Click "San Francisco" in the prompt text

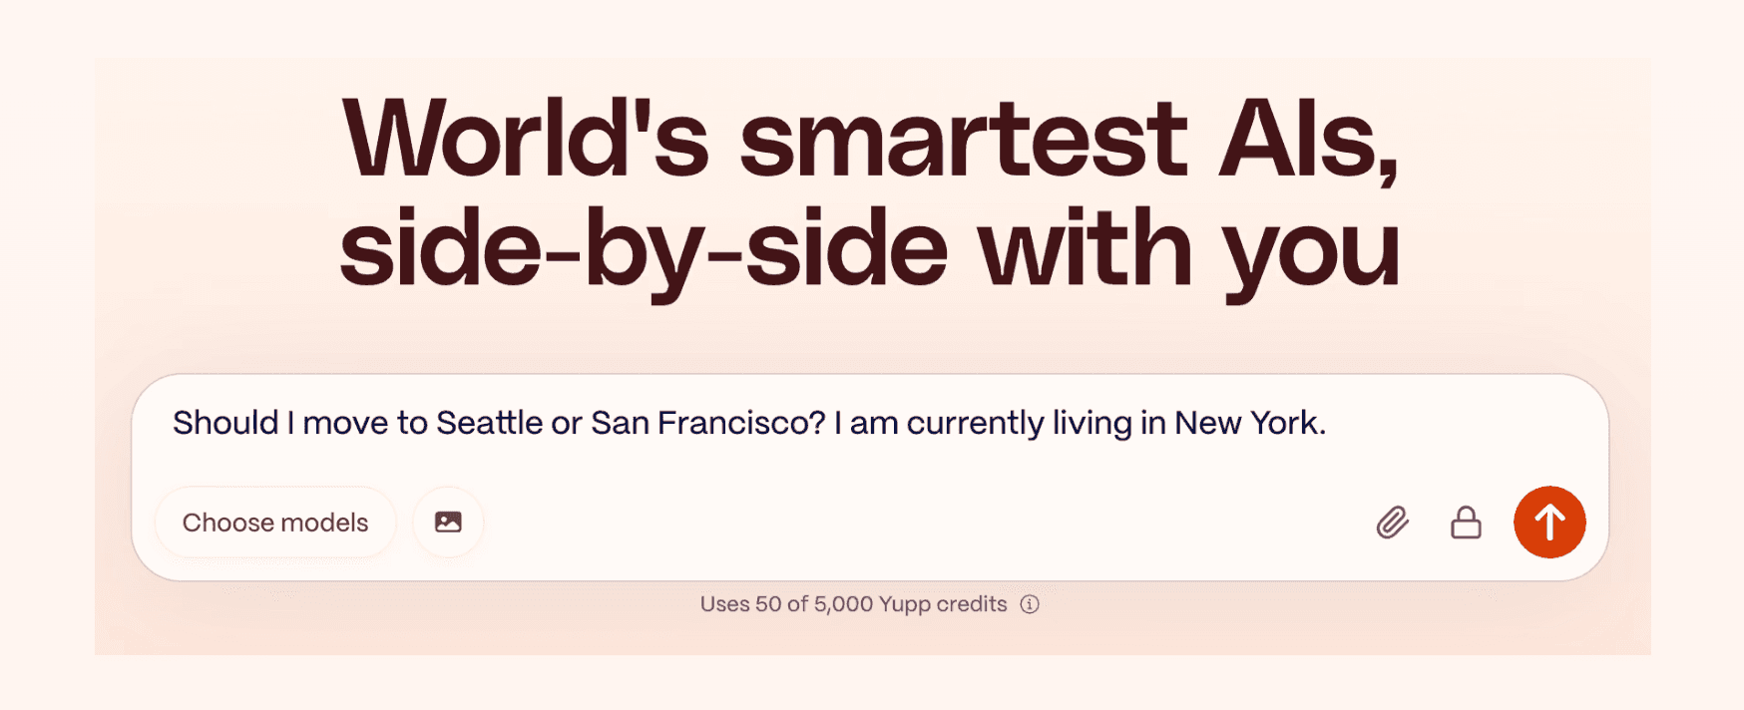click(x=707, y=423)
